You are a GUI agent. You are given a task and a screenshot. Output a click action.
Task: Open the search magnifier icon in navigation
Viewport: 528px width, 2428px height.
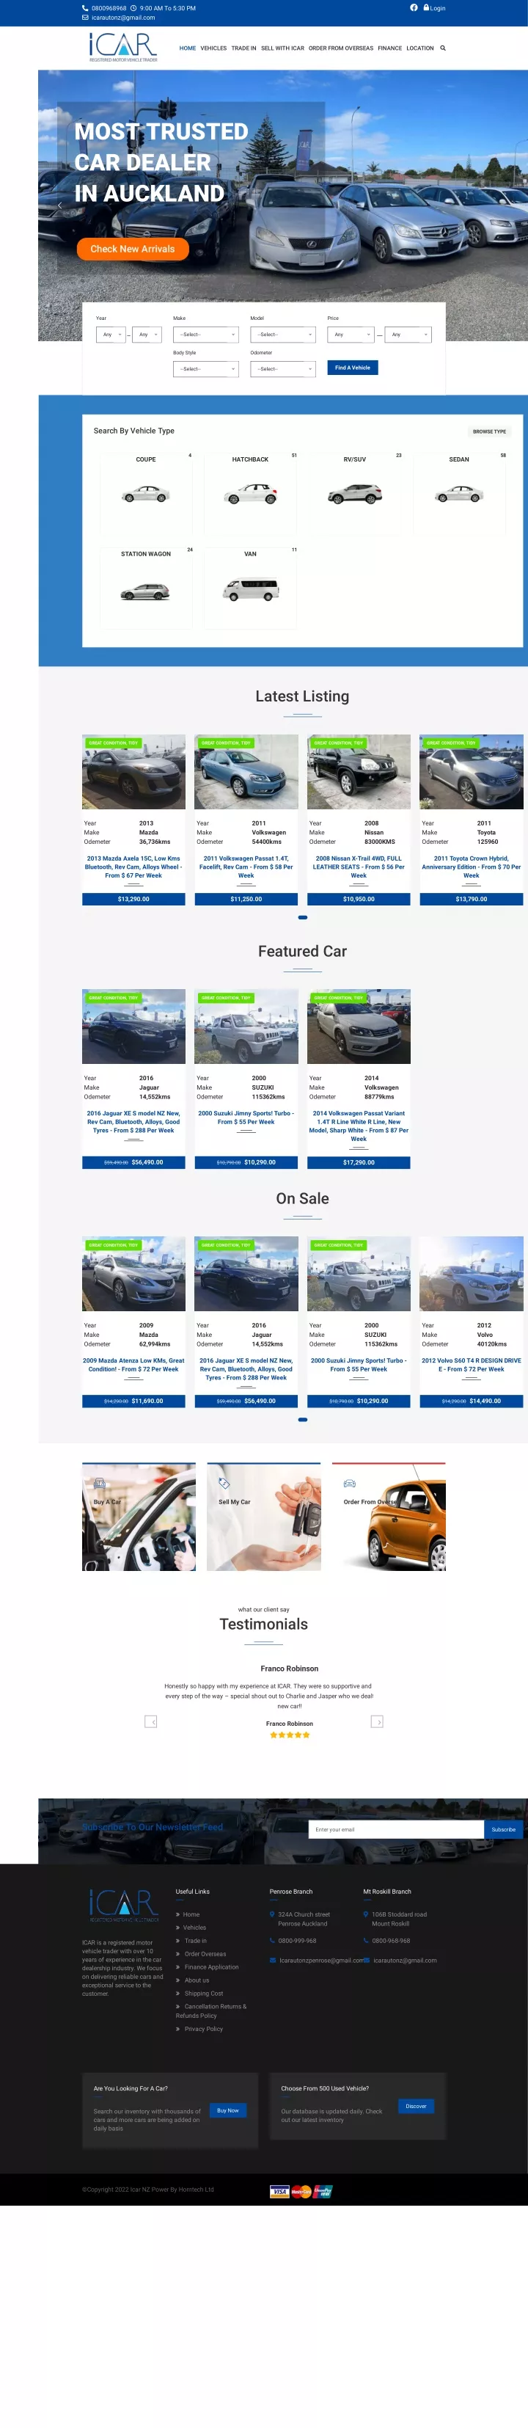443,48
